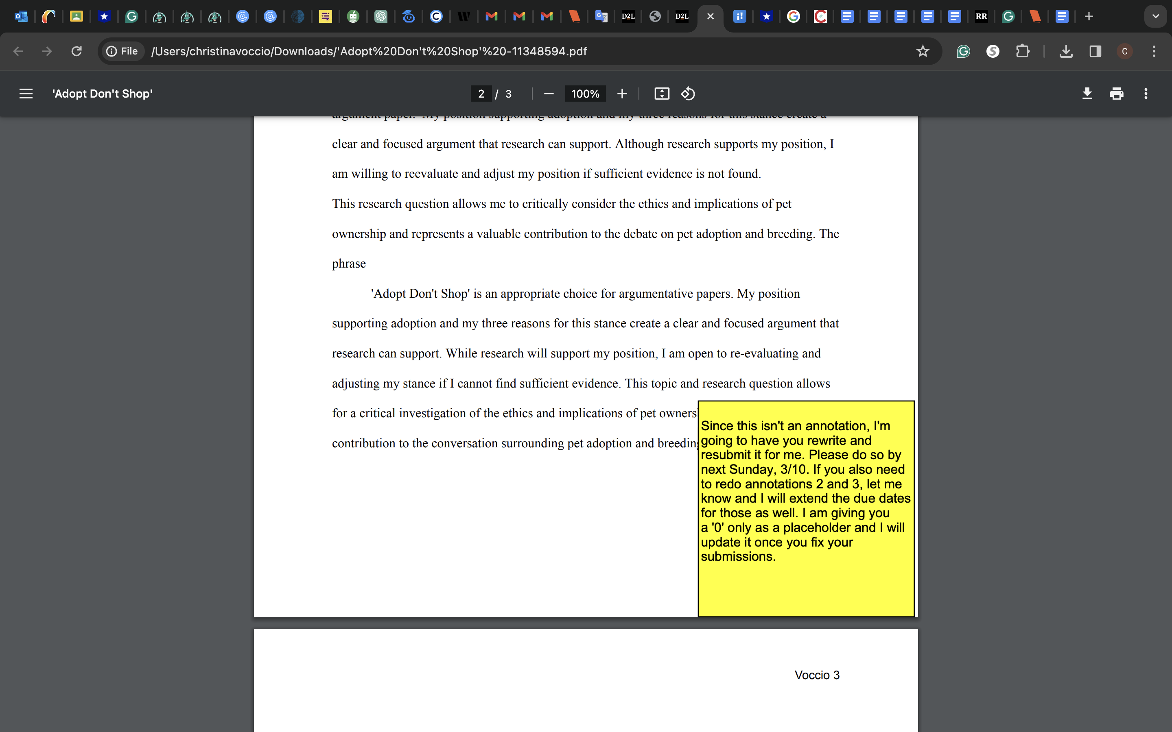
Task: Toggle the PDF thumbnail sidebar menu
Action: [26, 94]
